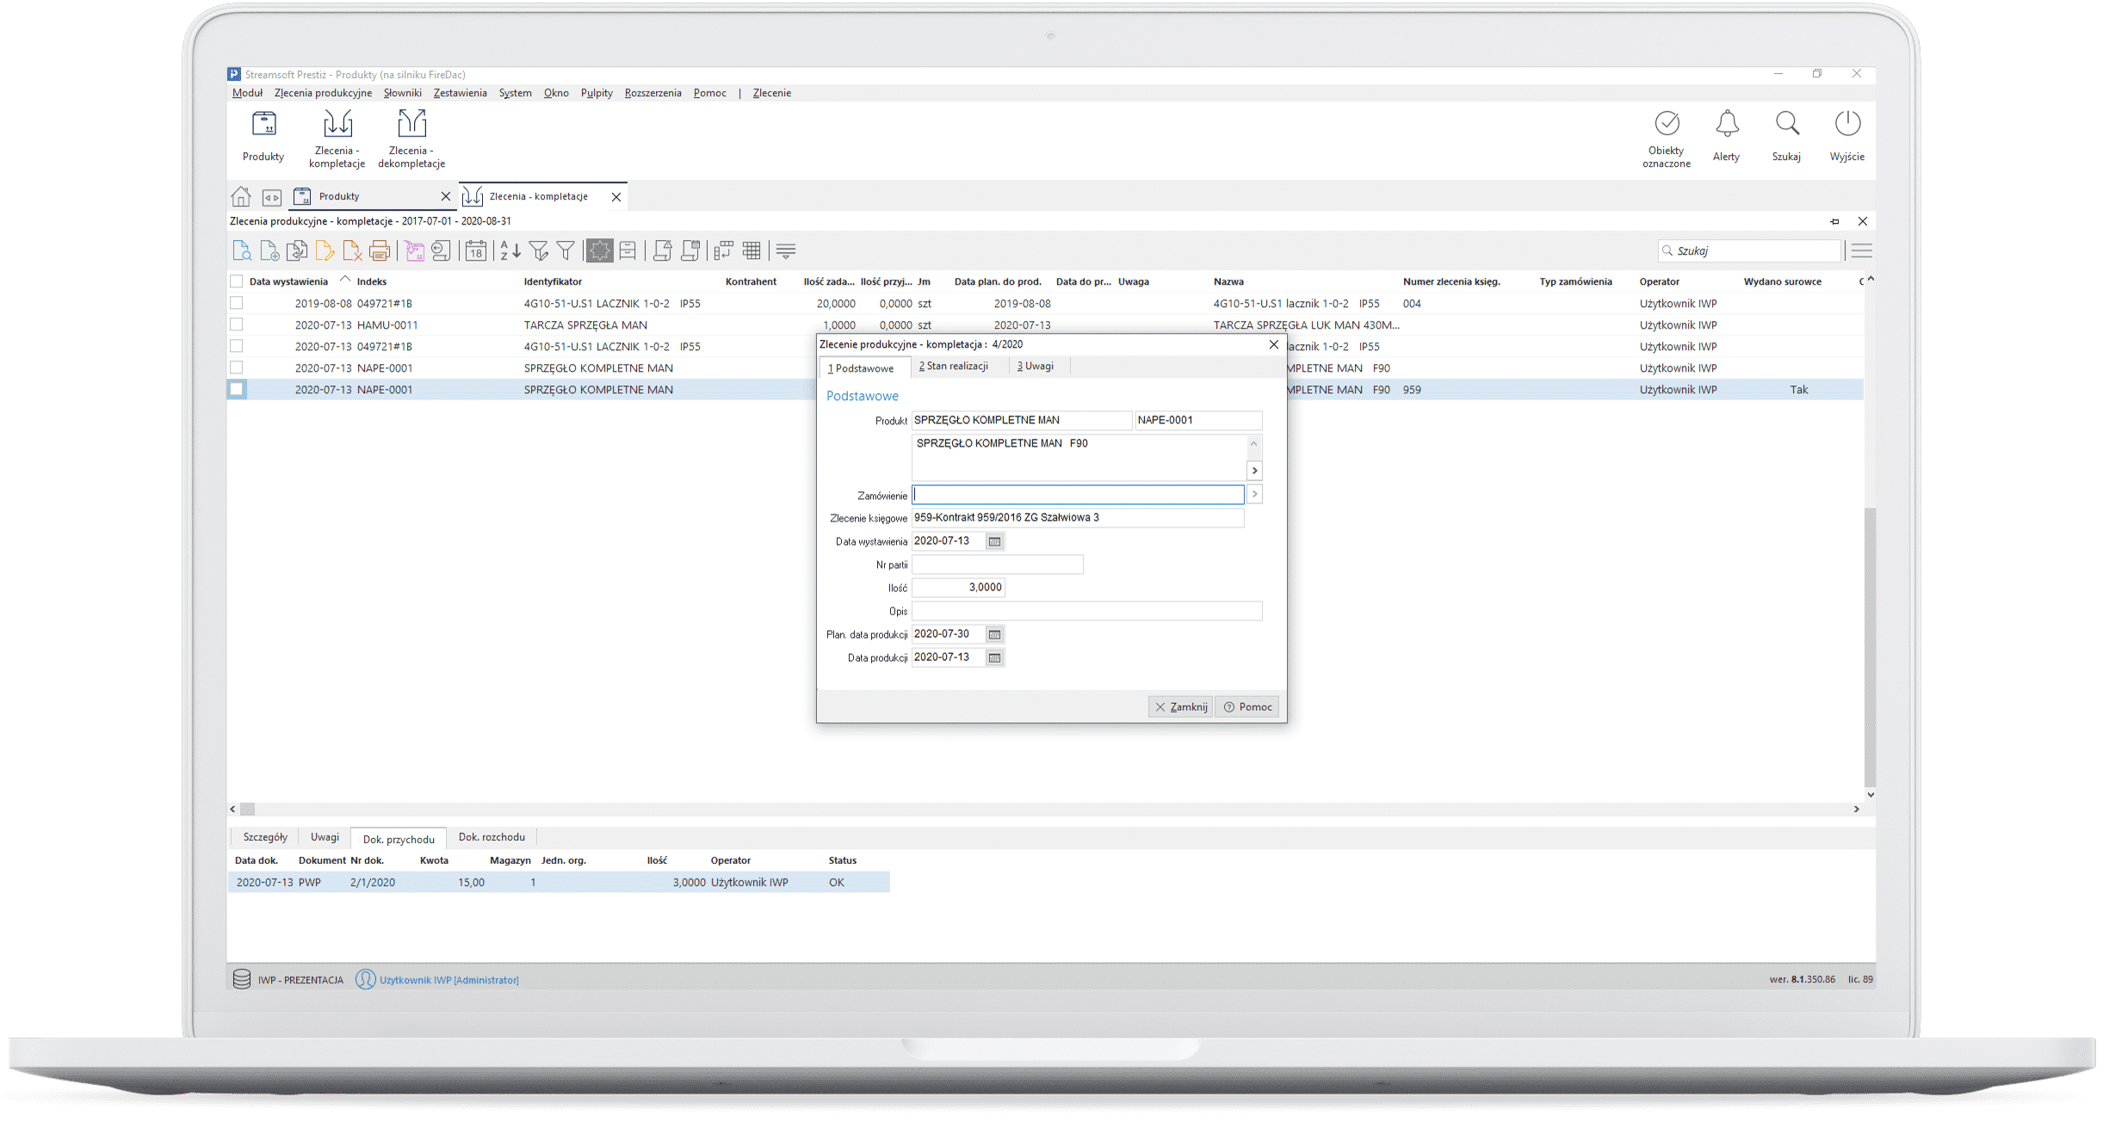
Task: Click the column layout arrangement icon
Action: coord(723,251)
